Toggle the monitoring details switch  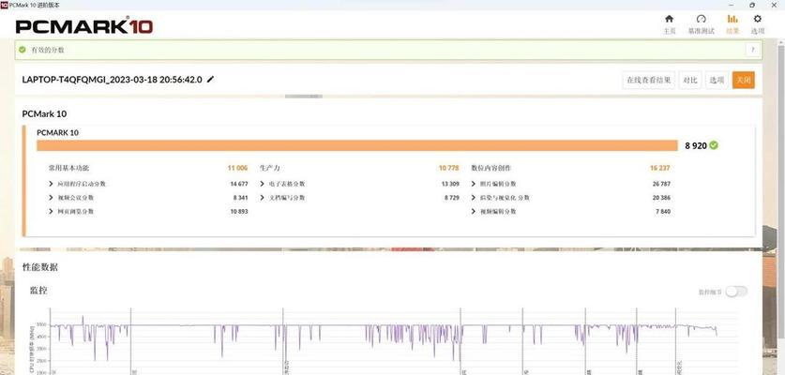[x=736, y=292]
